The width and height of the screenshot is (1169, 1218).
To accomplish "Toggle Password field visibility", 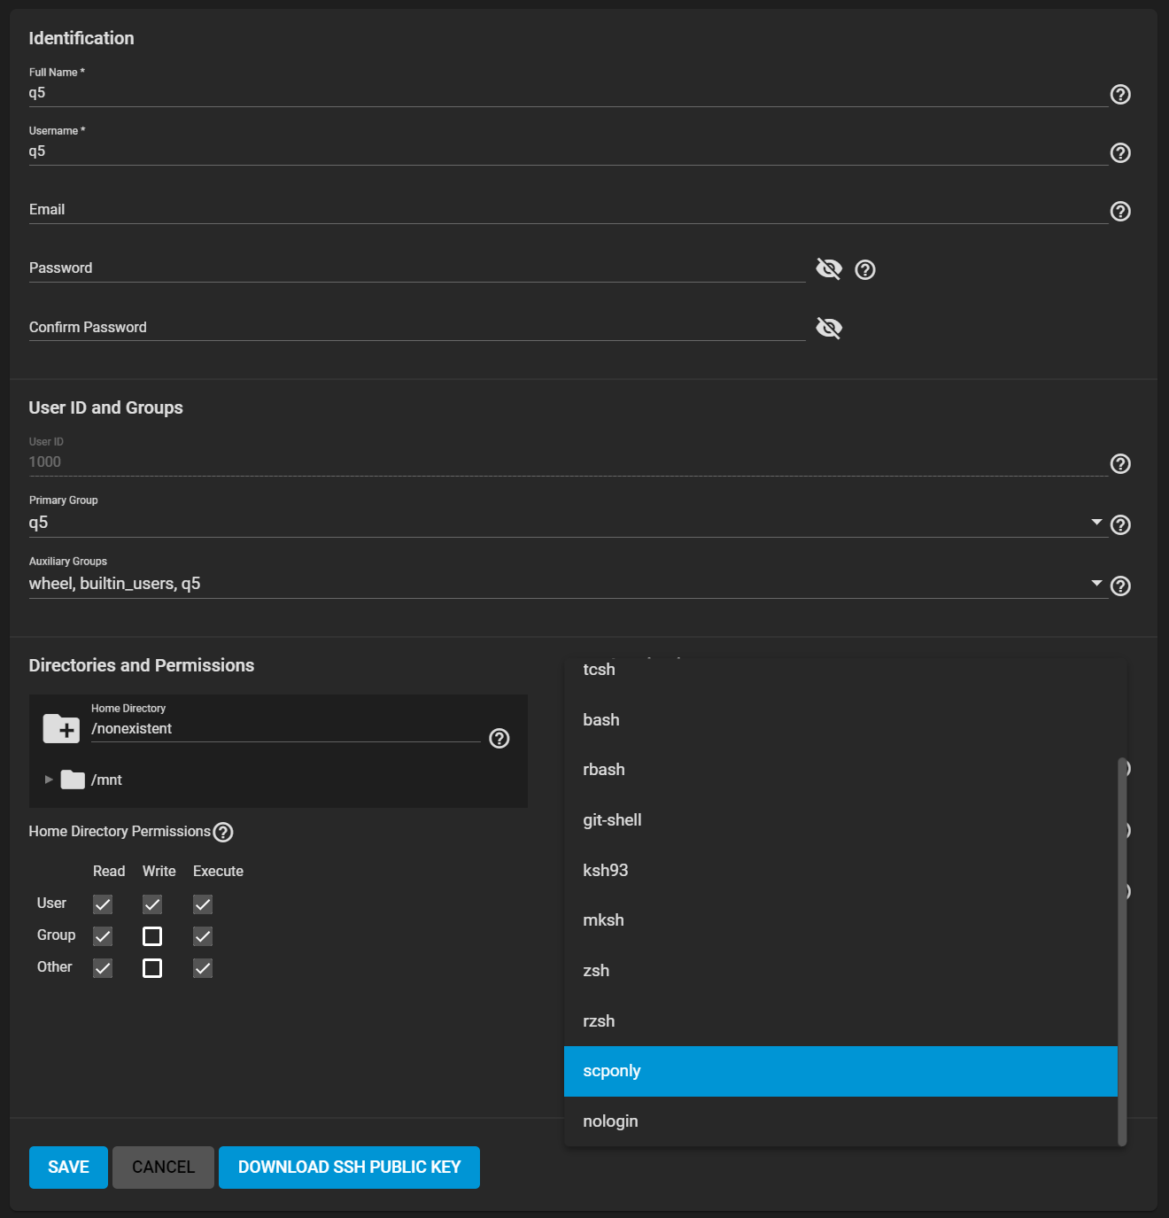I will pyautogui.click(x=829, y=268).
